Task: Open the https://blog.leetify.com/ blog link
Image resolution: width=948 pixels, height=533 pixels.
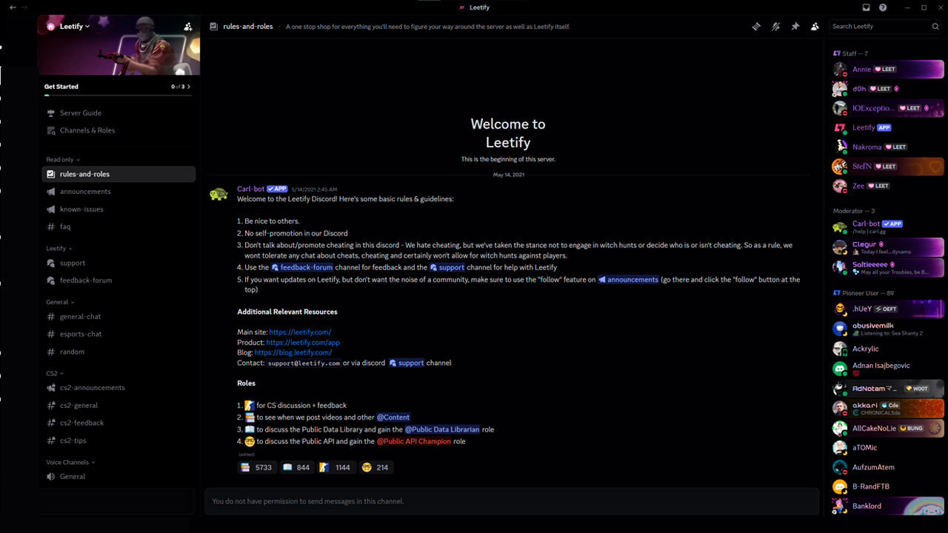Action: tap(293, 352)
